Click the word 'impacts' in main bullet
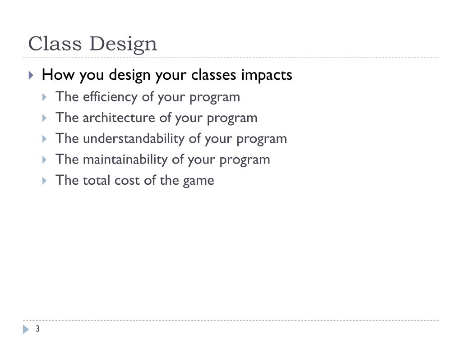The width and height of the screenshot is (462, 346). pyautogui.click(x=267, y=76)
